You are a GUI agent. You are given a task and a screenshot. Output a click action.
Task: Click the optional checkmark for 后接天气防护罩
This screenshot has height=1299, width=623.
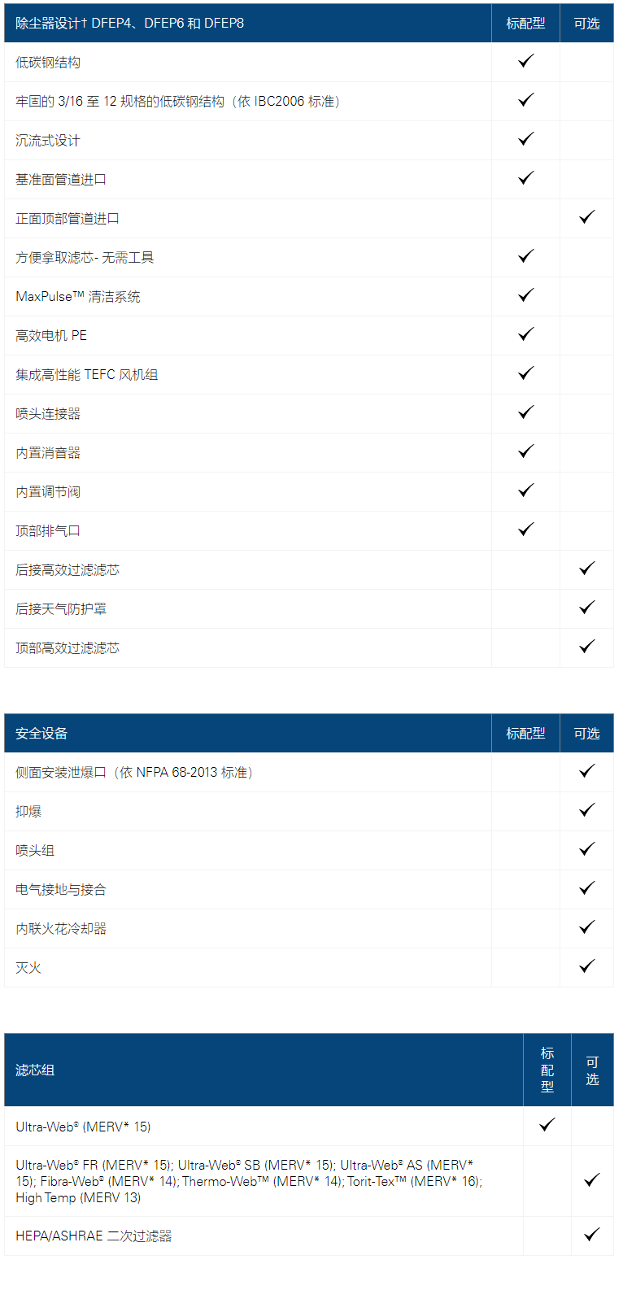[587, 608]
